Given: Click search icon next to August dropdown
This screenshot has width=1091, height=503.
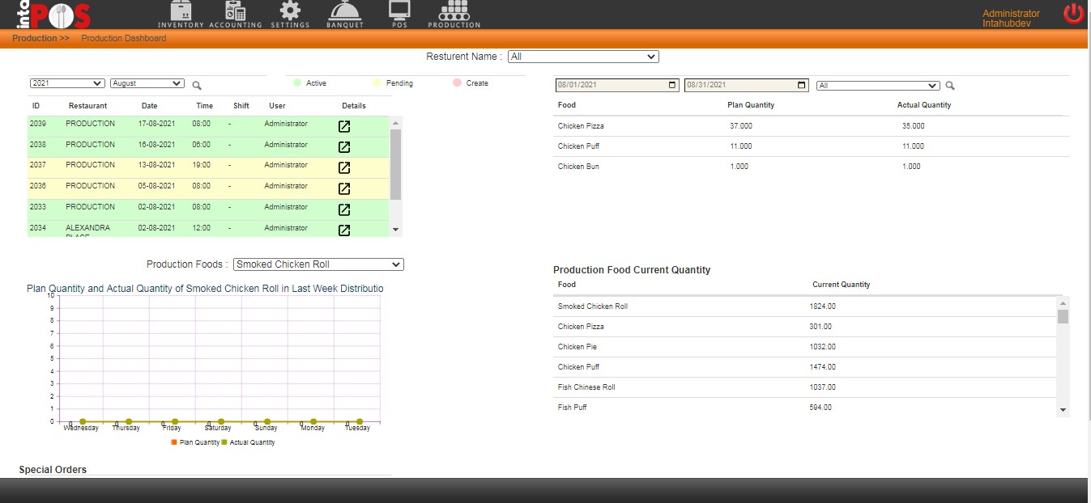Looking at the screenshot, I should pyautogui.click(x=197, y=85).
